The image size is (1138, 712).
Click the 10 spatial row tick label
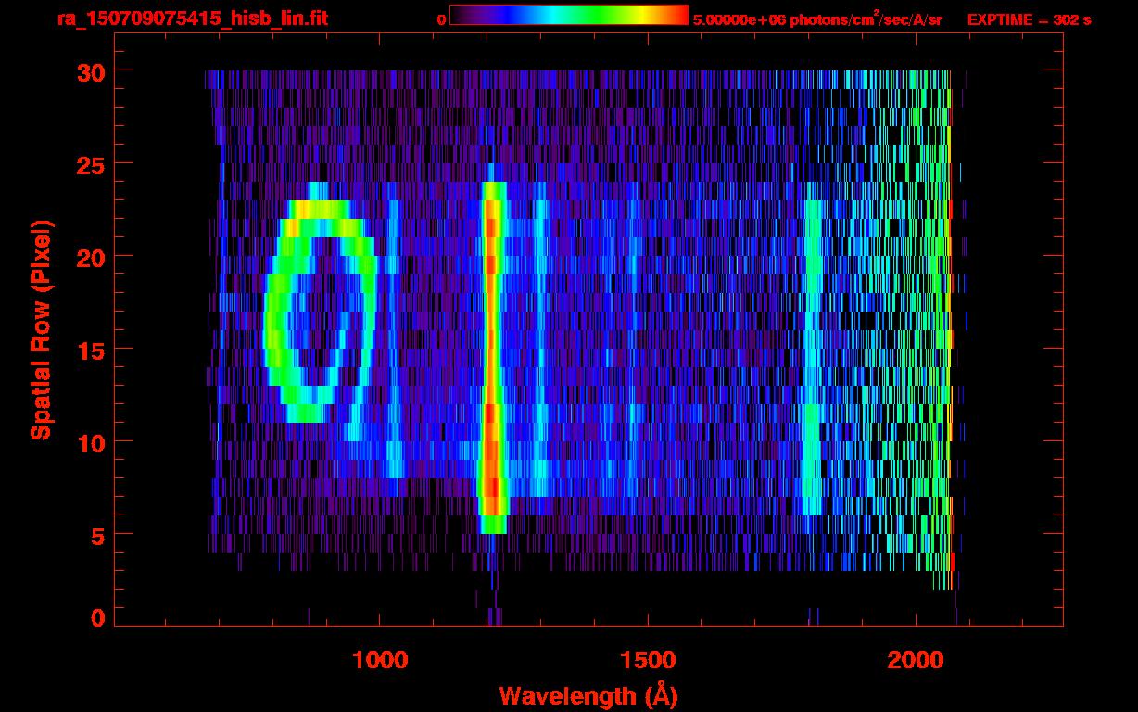coord(91,441)
